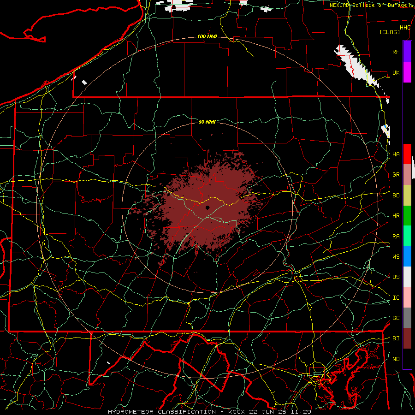The height and width of the screenshot is (415, 415).
Task: Click the red HA legend color block
Action: [407, 154]
